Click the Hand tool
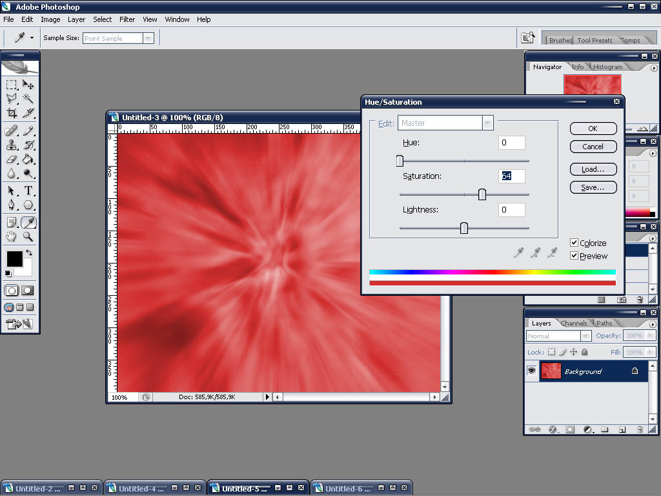This screenshot has height=496, width=661. point(12,237)
